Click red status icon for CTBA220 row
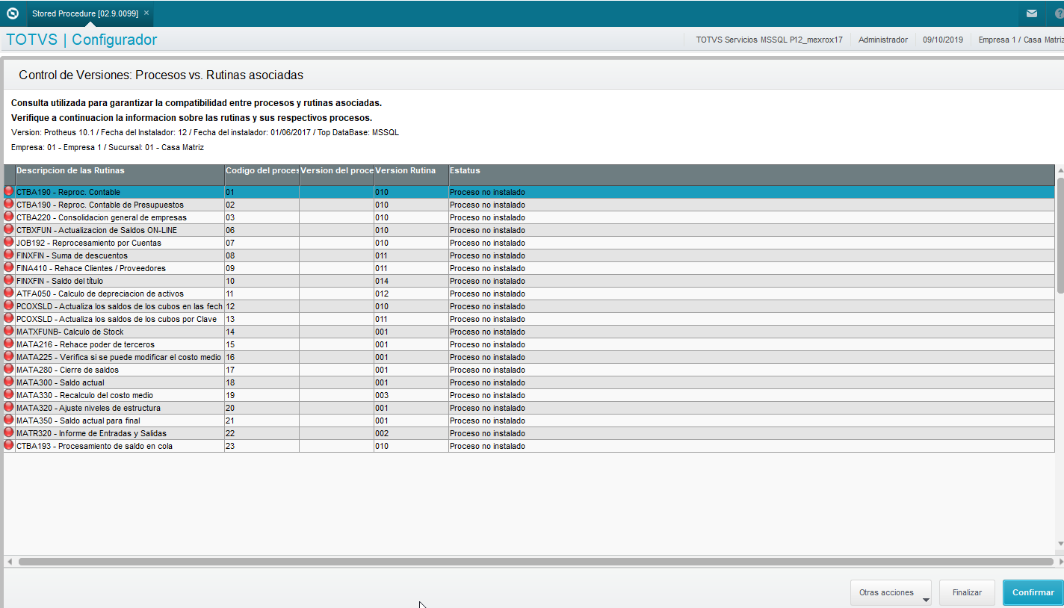Image resolution: width=1064 pixels, height=608 pixels. [9, 217]
